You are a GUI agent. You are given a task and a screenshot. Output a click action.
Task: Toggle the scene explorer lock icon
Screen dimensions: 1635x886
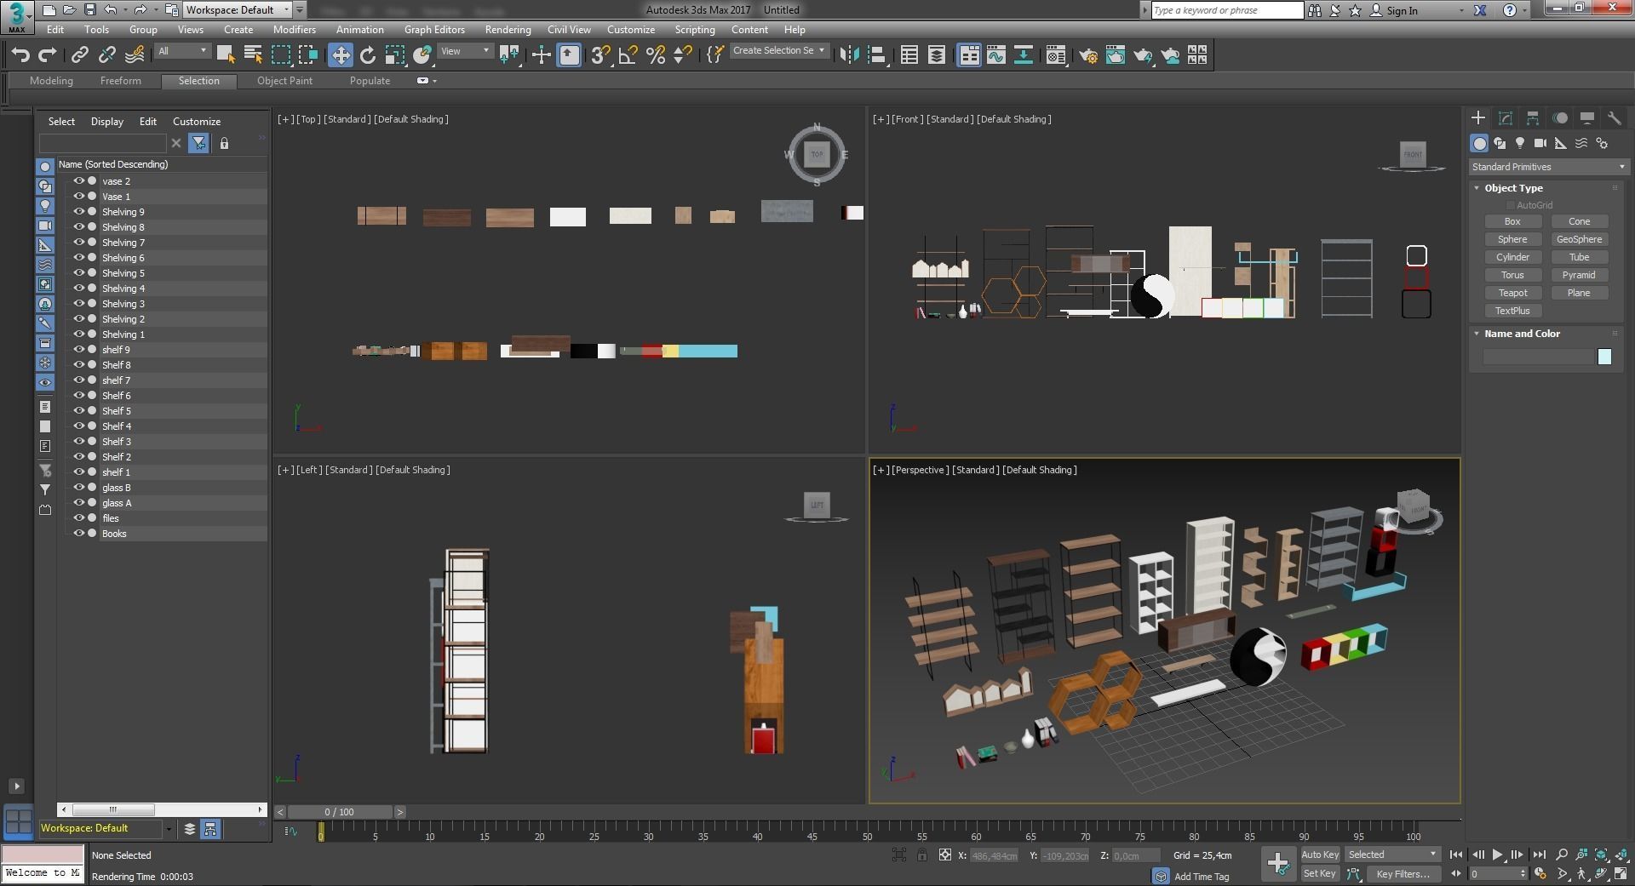point(224,143)
